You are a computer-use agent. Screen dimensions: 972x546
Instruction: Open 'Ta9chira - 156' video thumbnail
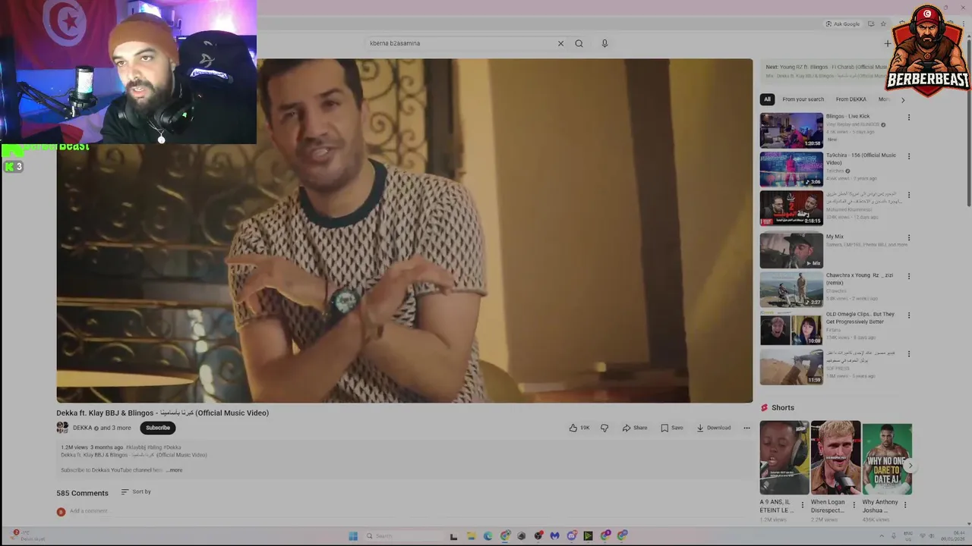[791, 169]
